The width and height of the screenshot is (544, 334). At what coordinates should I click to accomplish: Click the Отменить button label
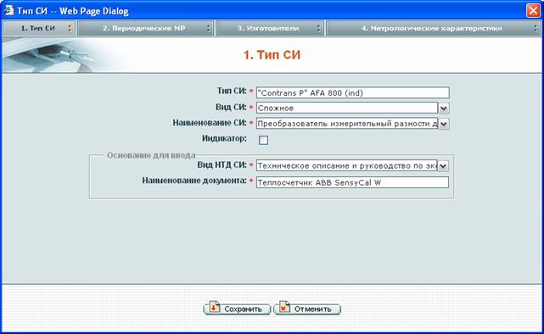tap(312, 309)
